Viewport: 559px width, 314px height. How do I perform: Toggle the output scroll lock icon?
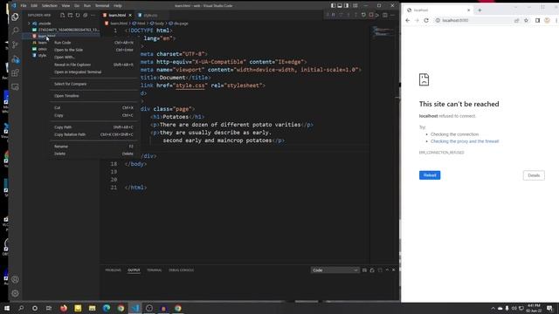(372, 270)
